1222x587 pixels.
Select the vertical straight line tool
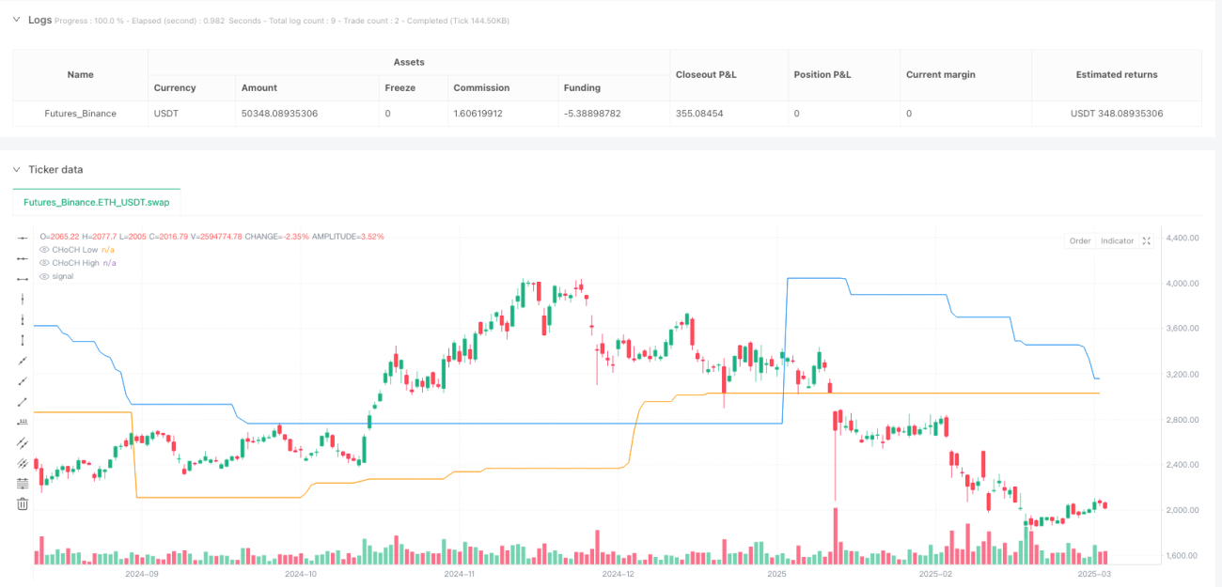click(x=23, y=299)
